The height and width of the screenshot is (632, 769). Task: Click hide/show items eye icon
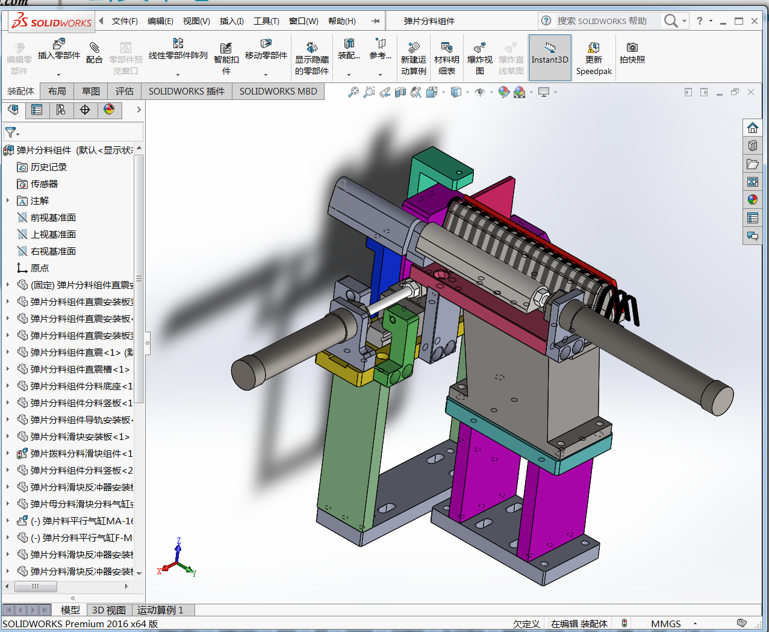[480, 92]
